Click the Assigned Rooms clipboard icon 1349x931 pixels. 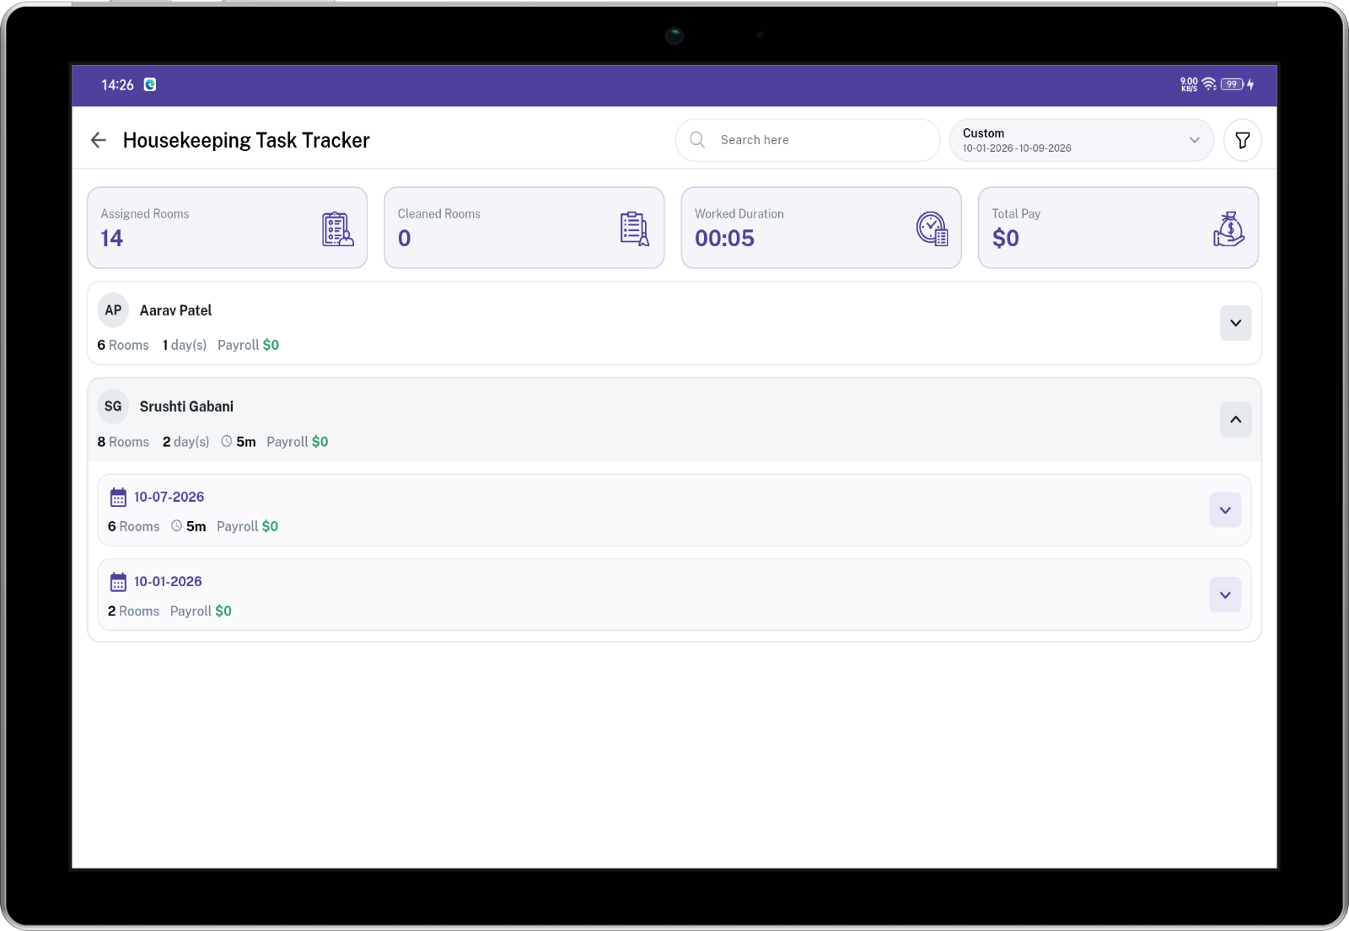(337, 229)
